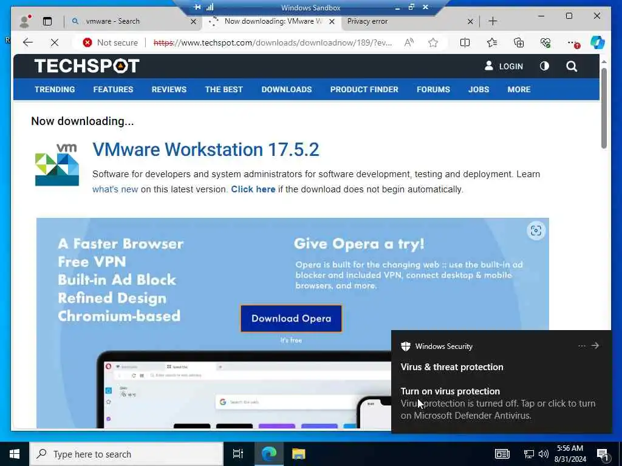The height and width of the screenshot is (466, 622).
Task: Open the FORUMS menu
Action: point(433,90)
